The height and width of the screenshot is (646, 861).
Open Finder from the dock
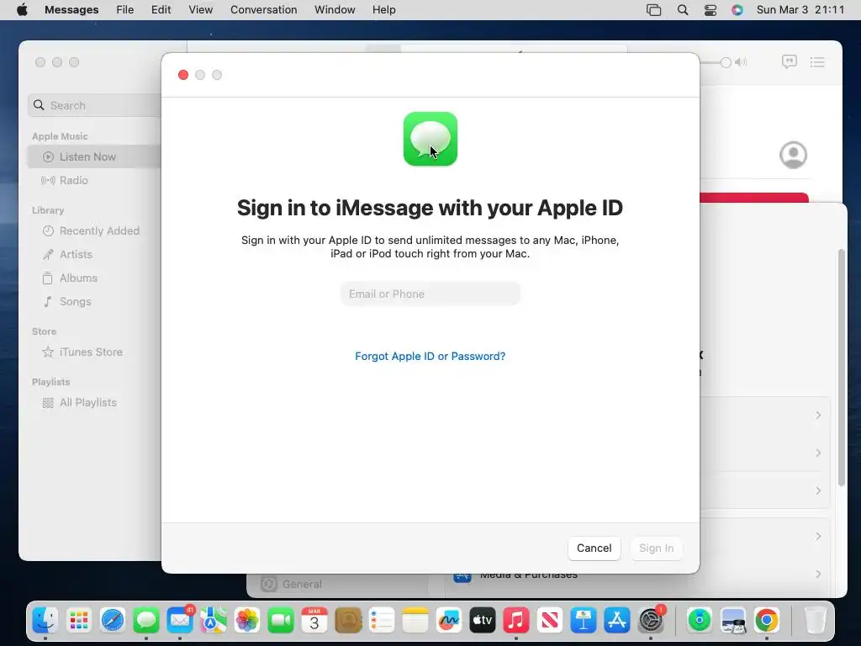pyautogui.click(x=45, y=621)
